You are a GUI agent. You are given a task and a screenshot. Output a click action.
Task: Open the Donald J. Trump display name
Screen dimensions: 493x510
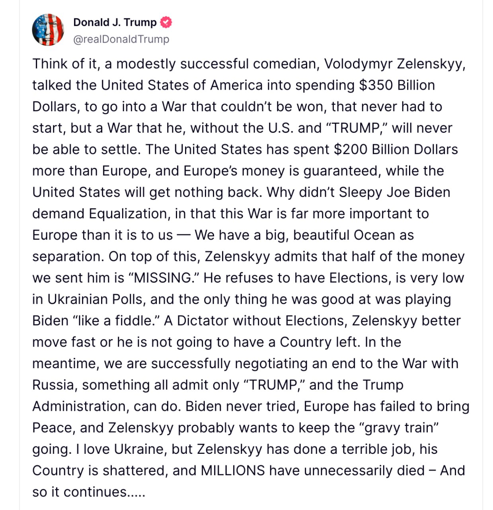[115, 22]
